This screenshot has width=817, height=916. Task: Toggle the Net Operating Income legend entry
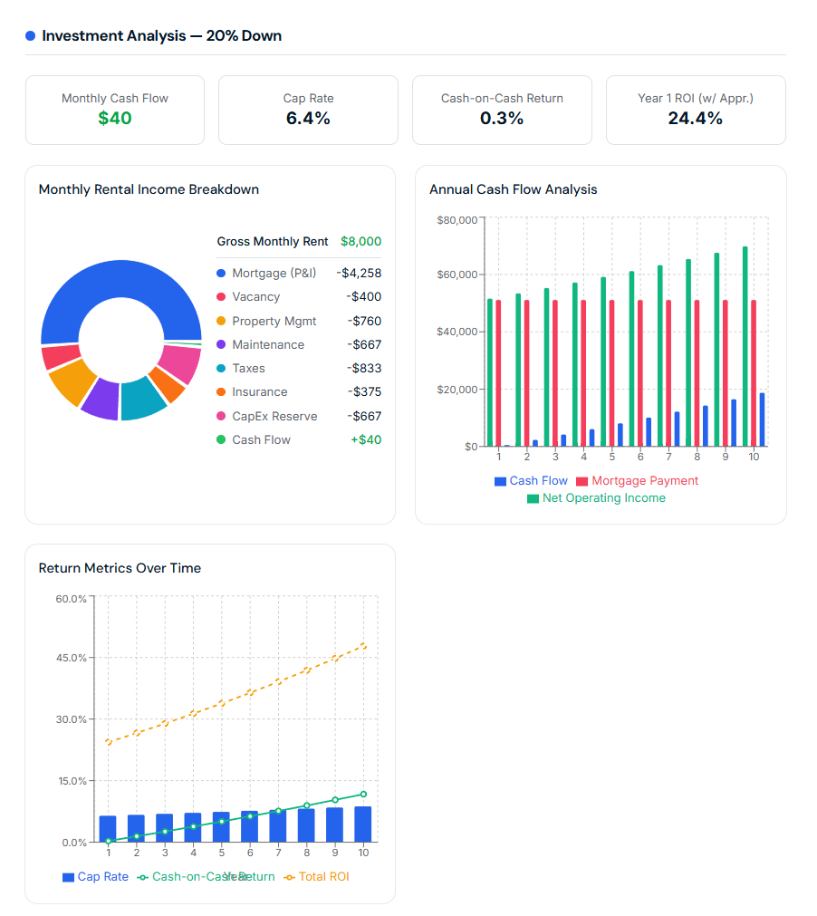point(596,497)
